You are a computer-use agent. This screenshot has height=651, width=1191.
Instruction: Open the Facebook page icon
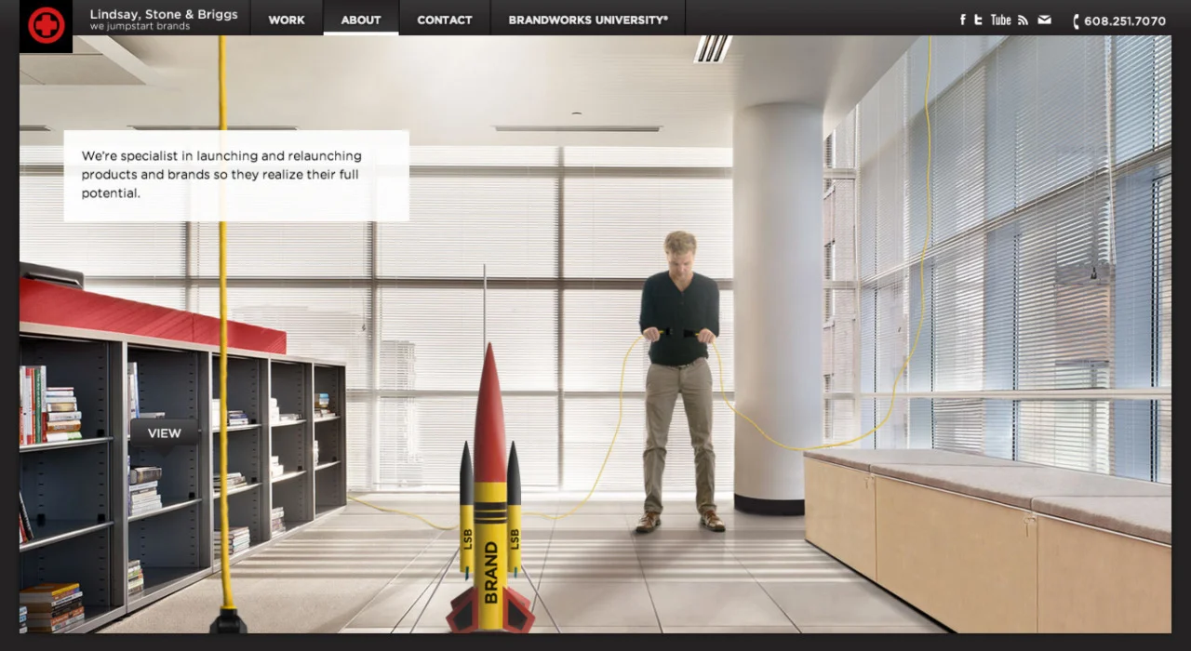pos(963,20)
